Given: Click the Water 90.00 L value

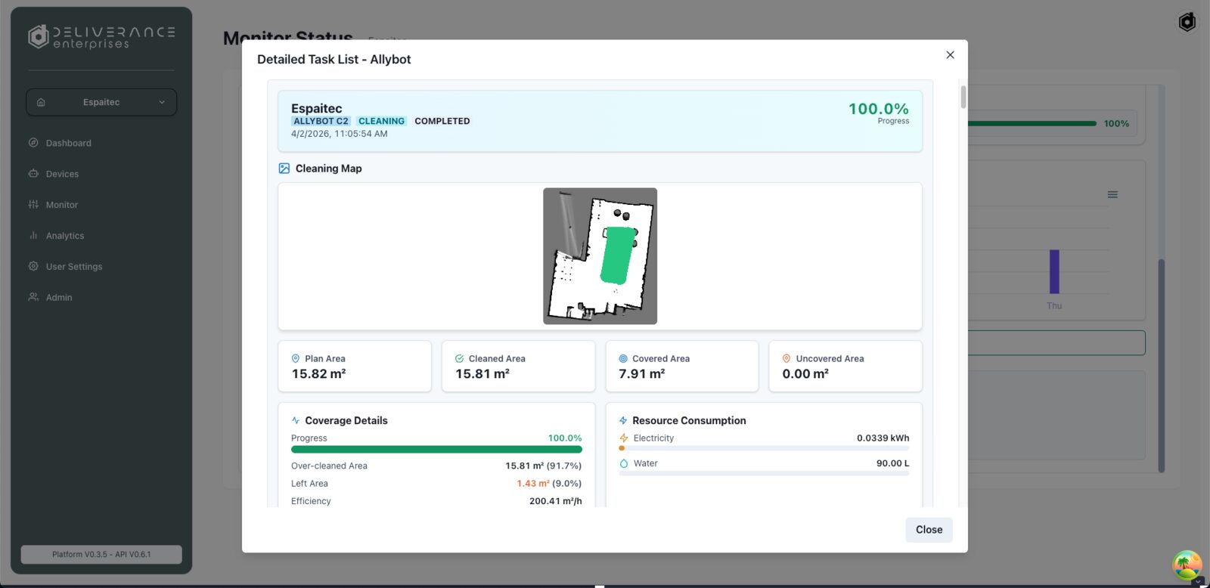Looking at the screenshot, I should (893, 463).
